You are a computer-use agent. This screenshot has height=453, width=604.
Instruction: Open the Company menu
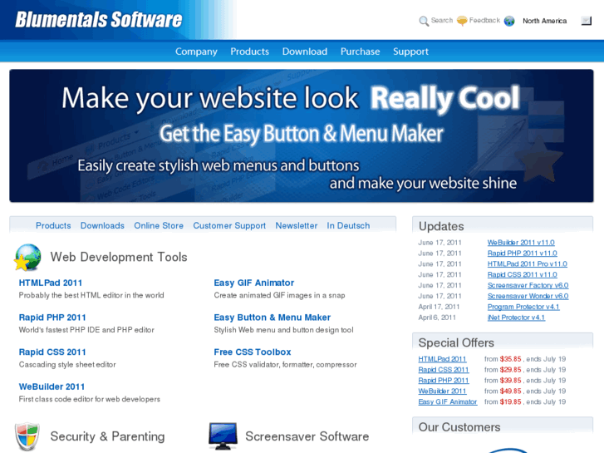196,52
